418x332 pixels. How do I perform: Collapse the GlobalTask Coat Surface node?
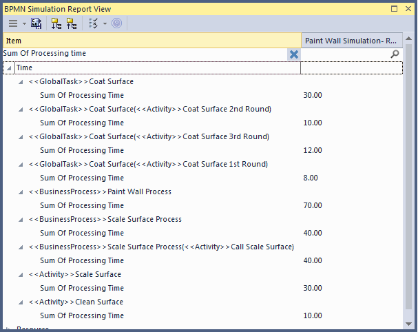coord(21,81)
